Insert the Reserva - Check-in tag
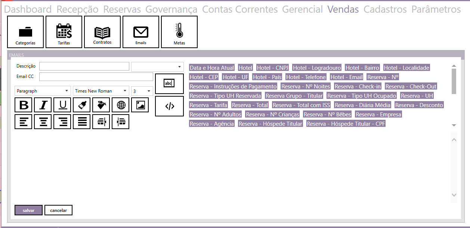This screenshot has height=228, width=470. pyautogui.click(x=358, y=87)
